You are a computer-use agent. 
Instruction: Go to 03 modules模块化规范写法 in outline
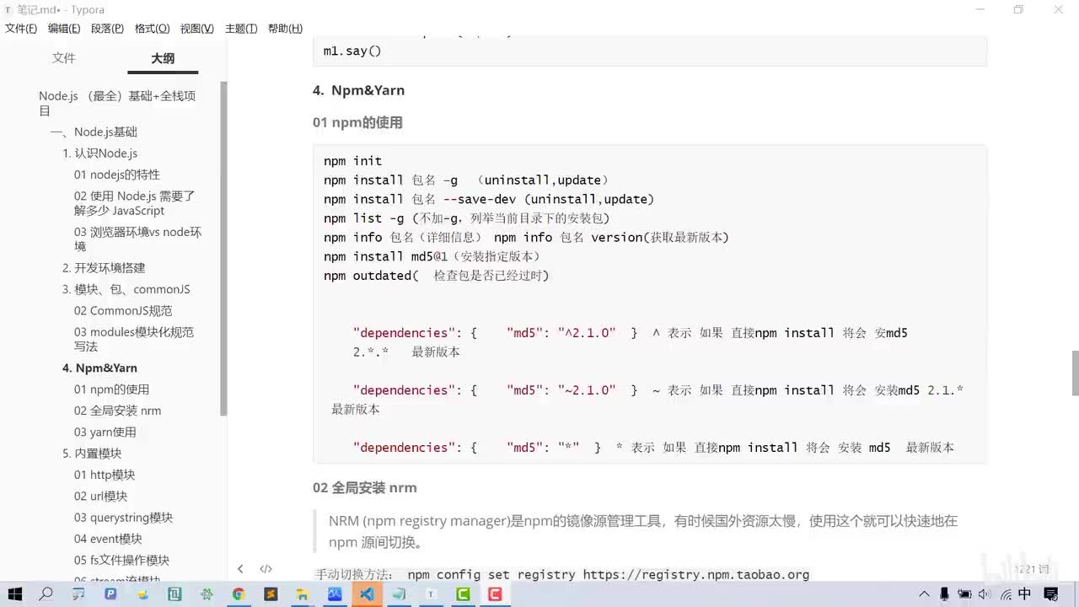(134, 339)
